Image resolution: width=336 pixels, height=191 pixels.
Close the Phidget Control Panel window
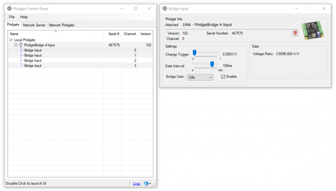pyautogui.click(x=150, y=8)
